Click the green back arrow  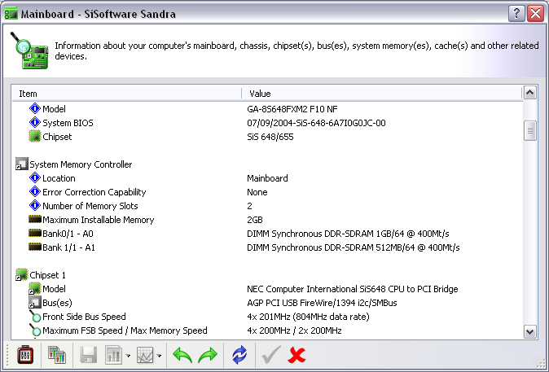click(182, 355)
